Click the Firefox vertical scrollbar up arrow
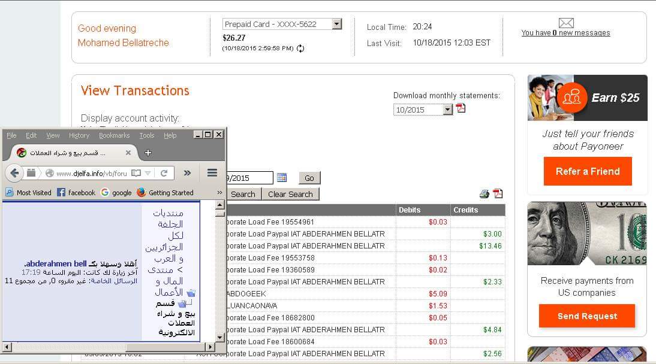The width and height of the screenshot is (656, 364). (x=220, y=205)
